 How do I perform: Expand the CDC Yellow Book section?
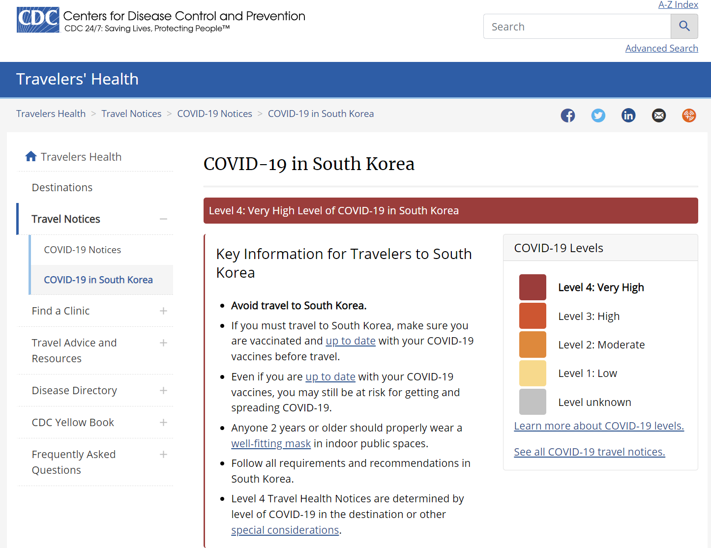pyautogui.click(x=163, y=422)
